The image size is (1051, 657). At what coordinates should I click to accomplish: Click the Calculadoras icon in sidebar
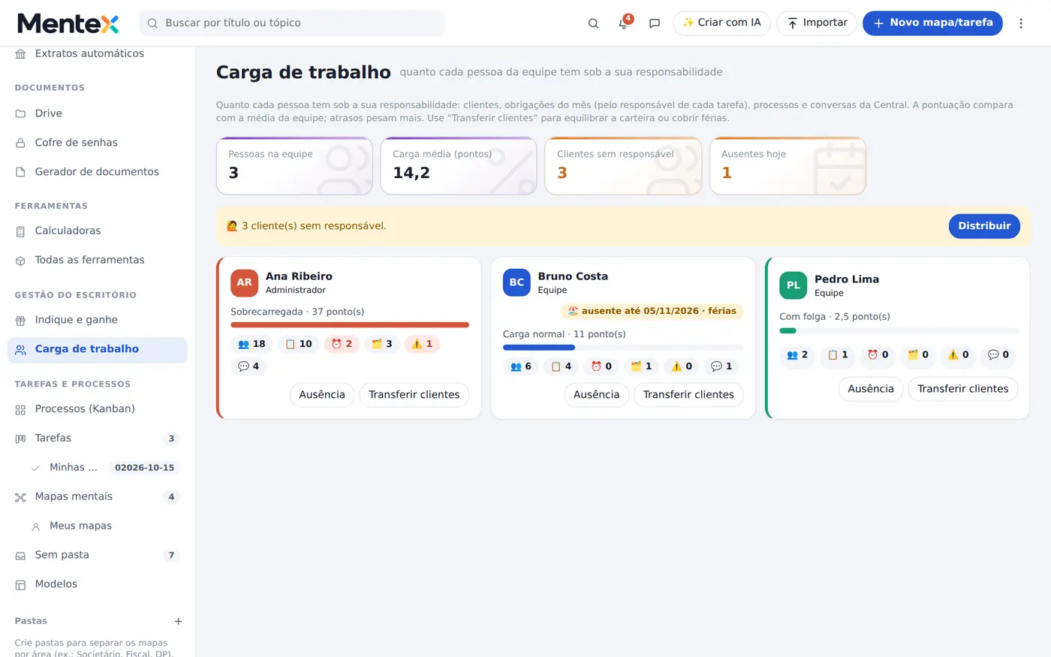coord(20,231)
